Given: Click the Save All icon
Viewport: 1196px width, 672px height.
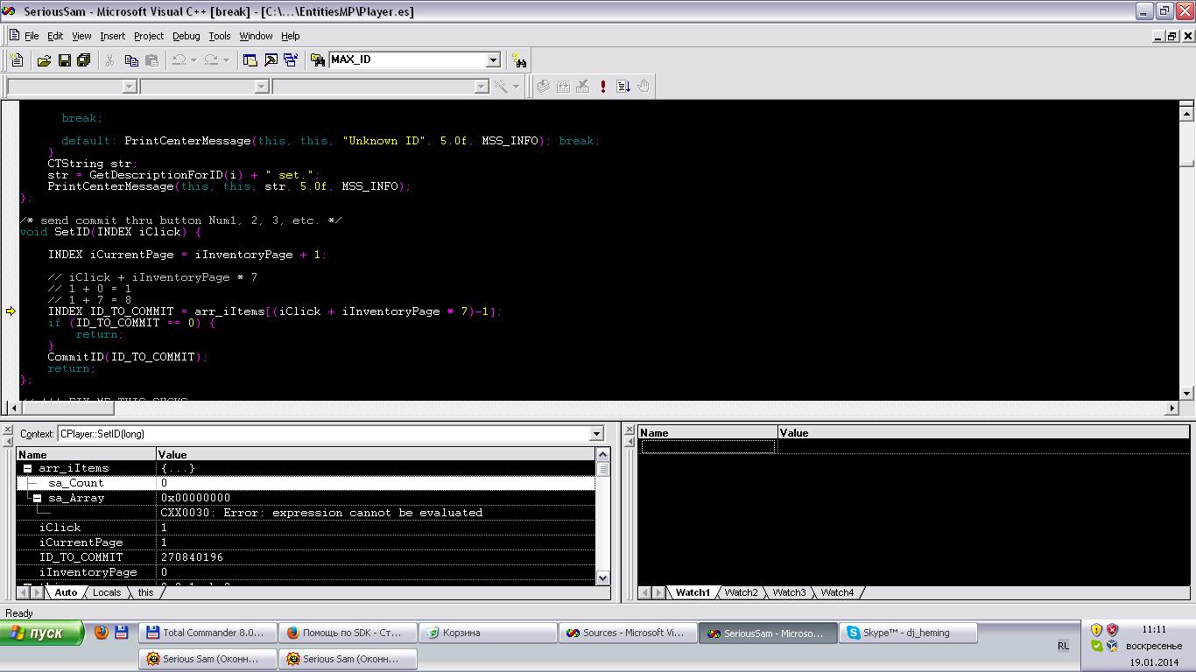Looking at the screenshot, I should [84, 59].
